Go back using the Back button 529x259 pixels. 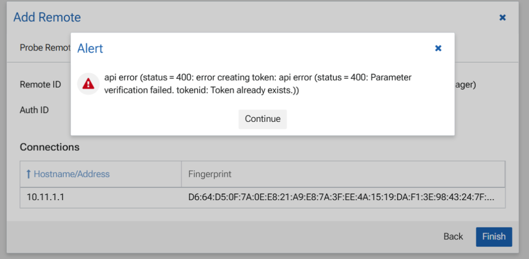point(453,236)
